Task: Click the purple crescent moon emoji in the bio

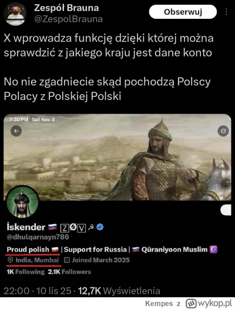Action: click(213, 250)
